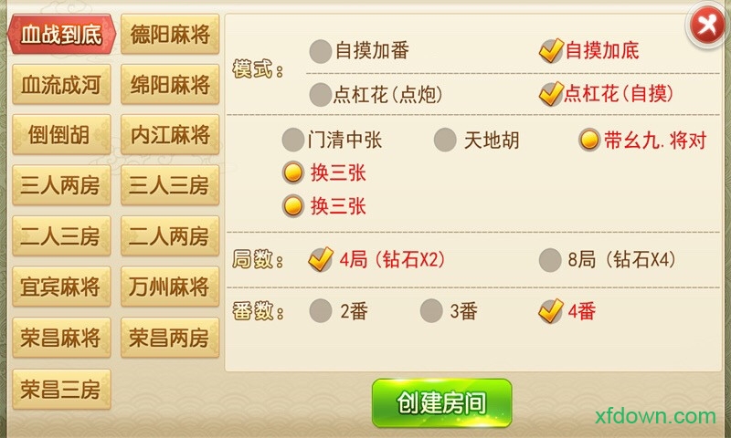This screenshot has height=438, width=731.
Task: Pick the 荣昌三房 game mode
Action: pyautogui.click(x=61, y=389)
